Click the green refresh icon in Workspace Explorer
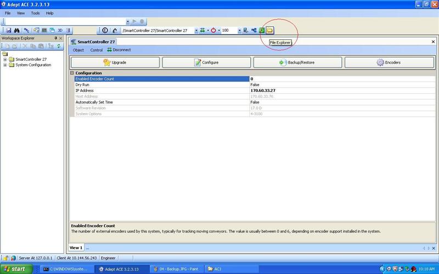 tap(59, 46)
